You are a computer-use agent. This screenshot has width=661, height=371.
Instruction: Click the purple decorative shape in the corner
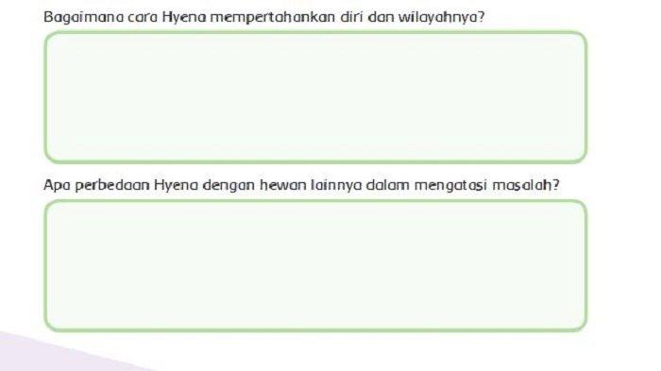pyautogui.click(x=63, y=352)
